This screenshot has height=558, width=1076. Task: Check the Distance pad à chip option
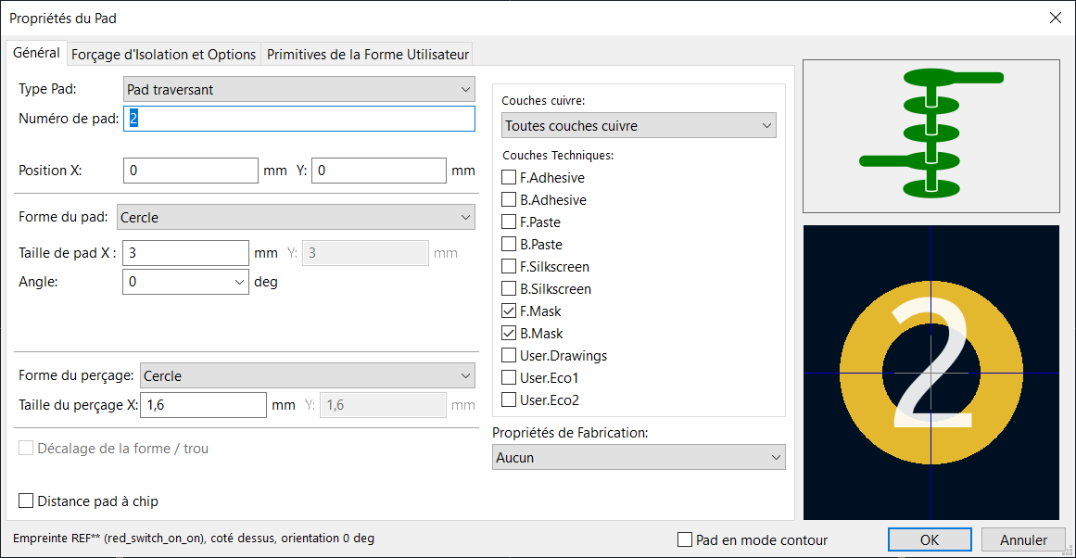click(x=27, y=501)
